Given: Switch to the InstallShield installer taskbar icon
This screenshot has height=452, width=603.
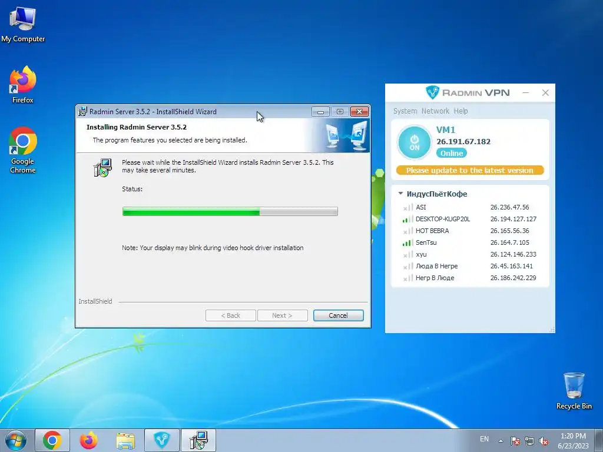Looking at the screenshot, I should pyautogui.click(x=198, y=440).
